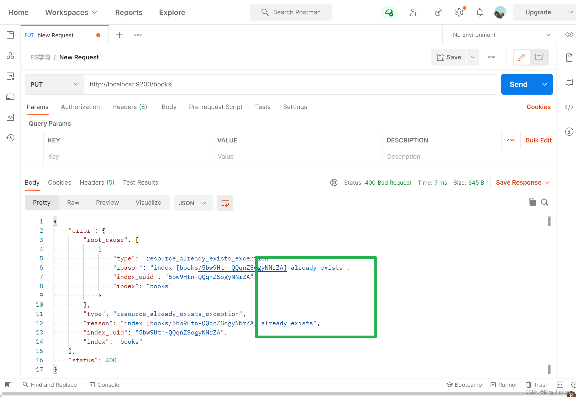
Task: Click the invite user icon
Action: [414, 12]
